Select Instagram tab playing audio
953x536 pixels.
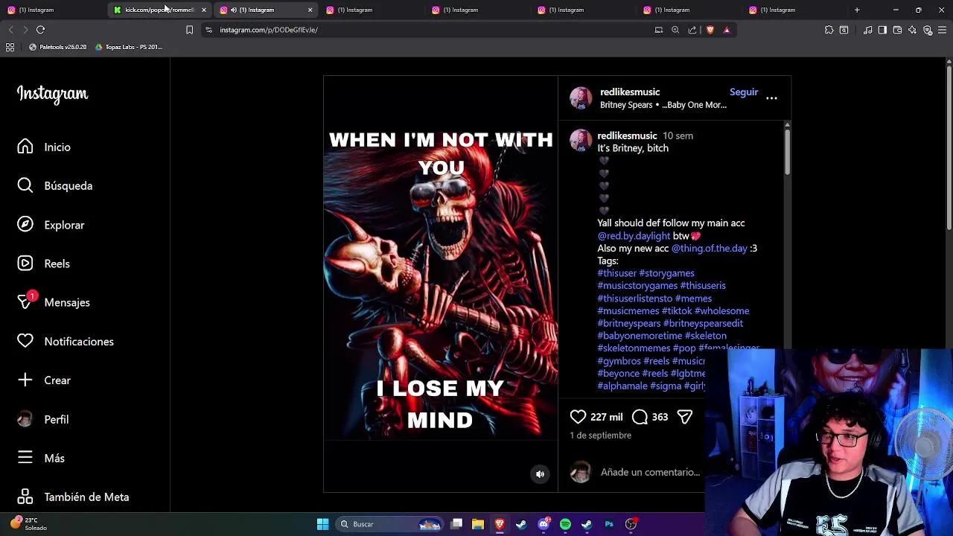pyautogui.click(x=265, y=10)
